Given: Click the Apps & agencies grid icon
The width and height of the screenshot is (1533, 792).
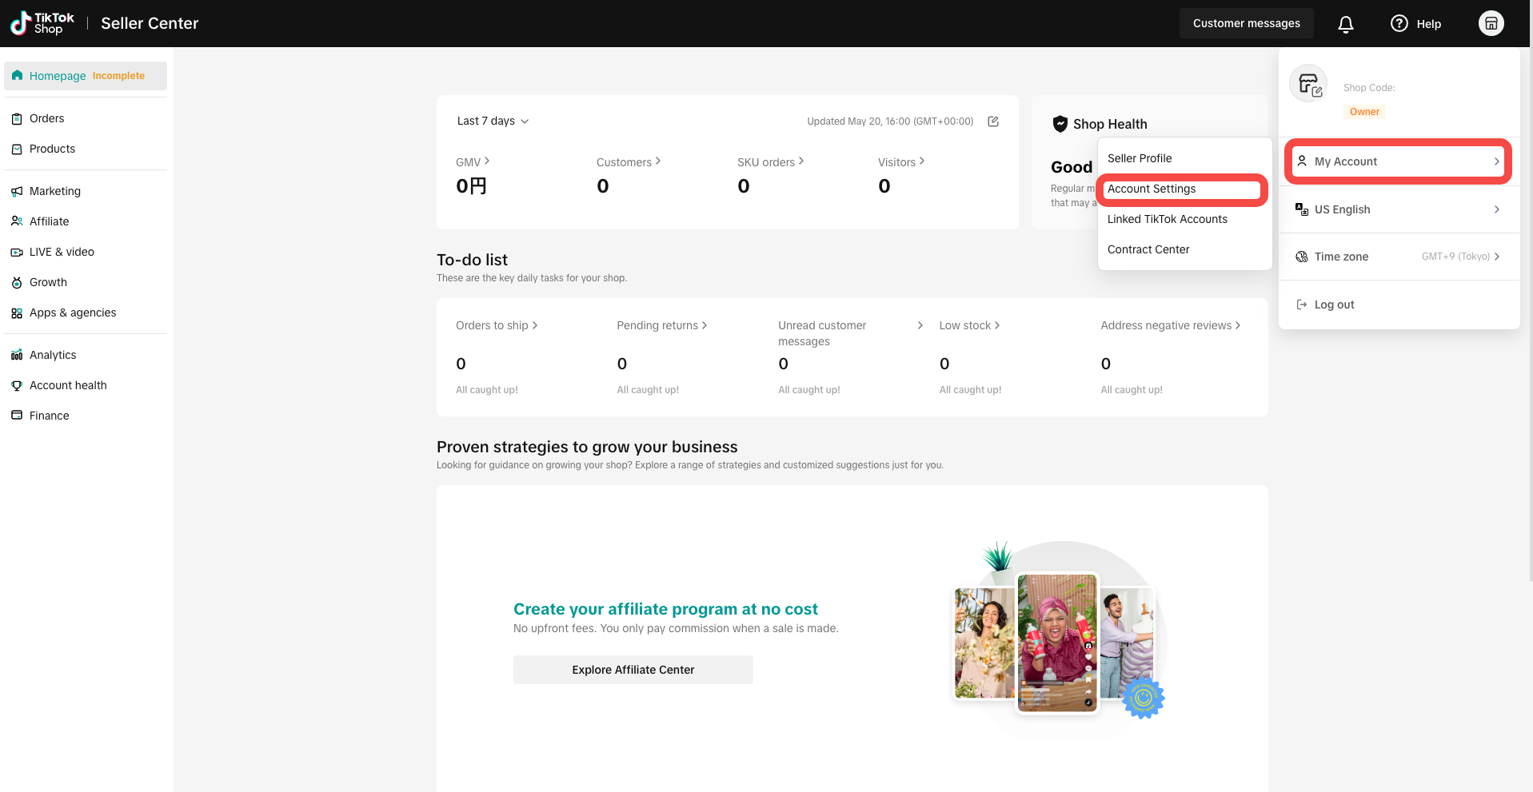Looking at the screenshot, I should pyautogui.click(x=17, y=313).
